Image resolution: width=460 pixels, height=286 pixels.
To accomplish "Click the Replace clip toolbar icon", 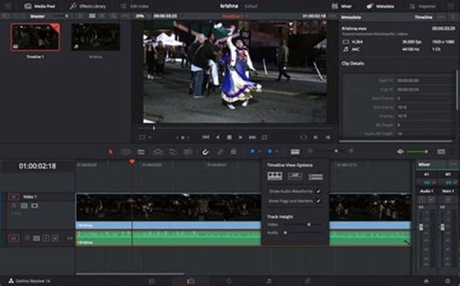I will coord(188,152).
